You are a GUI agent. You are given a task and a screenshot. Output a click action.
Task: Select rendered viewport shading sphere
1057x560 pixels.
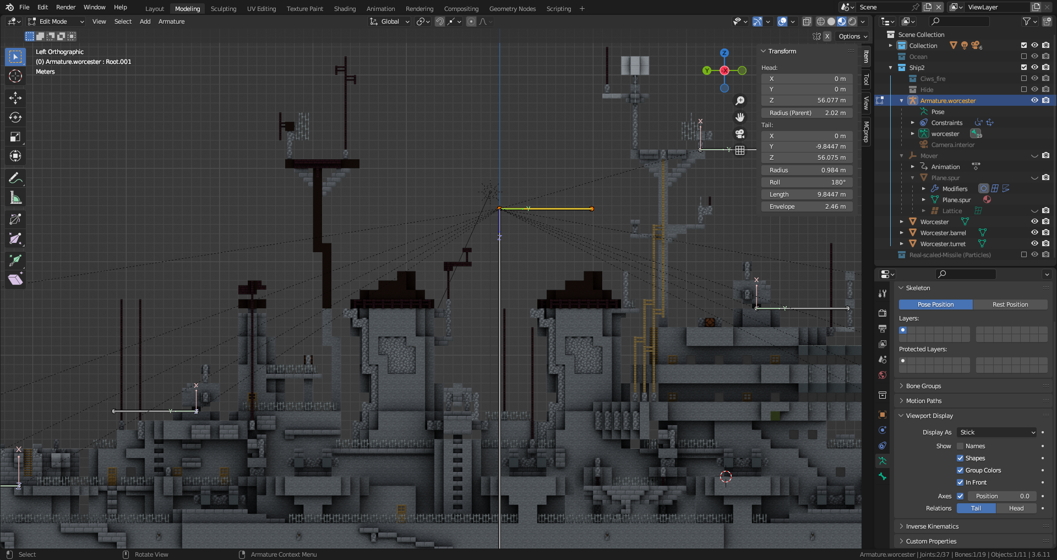pos(852,21)
